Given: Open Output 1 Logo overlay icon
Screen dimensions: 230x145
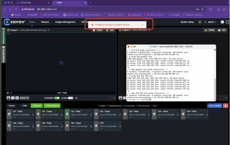Looking at the screenshot, I should (x=13, y=98).
